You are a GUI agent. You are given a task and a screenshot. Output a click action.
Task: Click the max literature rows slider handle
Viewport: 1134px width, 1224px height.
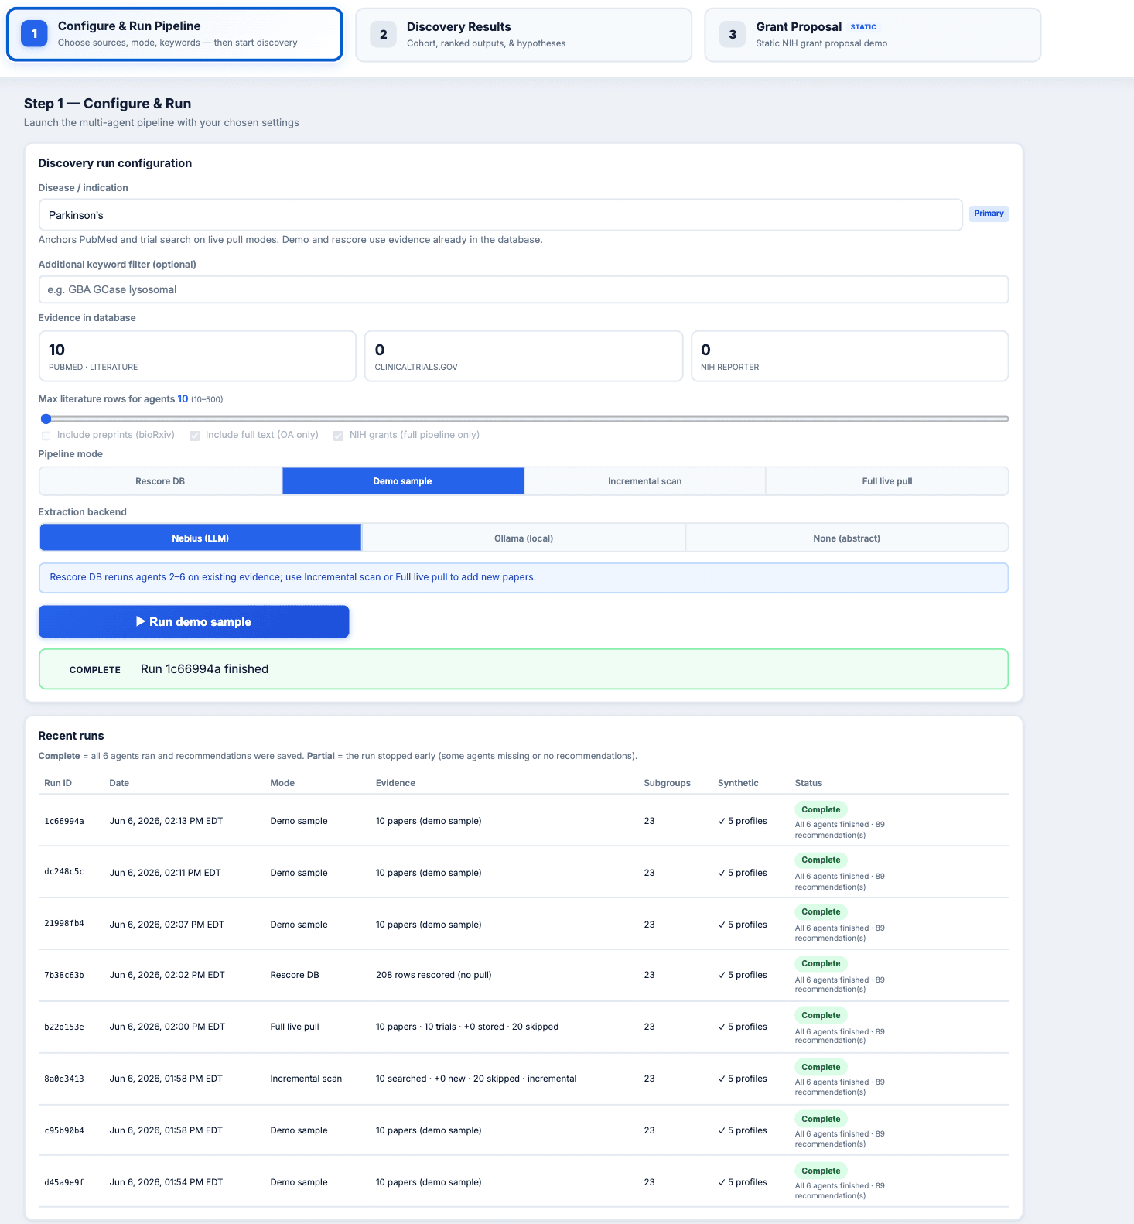(x=46, y=419)
